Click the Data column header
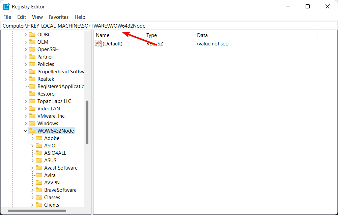Screen dimensions: 338x215 click(x=255, y=35)
